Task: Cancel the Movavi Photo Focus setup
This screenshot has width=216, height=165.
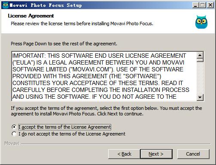Action: click(193, 154)
